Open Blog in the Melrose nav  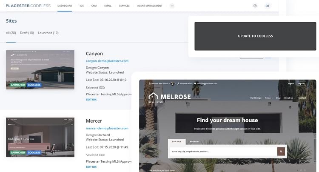[278, 98]
